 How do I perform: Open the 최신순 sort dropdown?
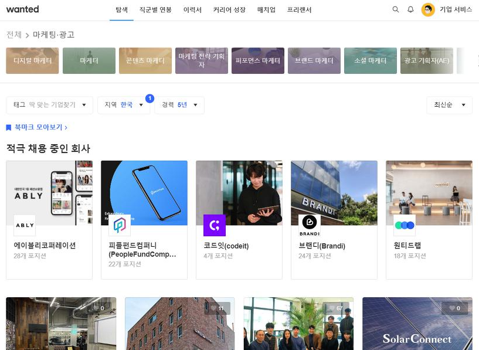click(x=449, y=105)
